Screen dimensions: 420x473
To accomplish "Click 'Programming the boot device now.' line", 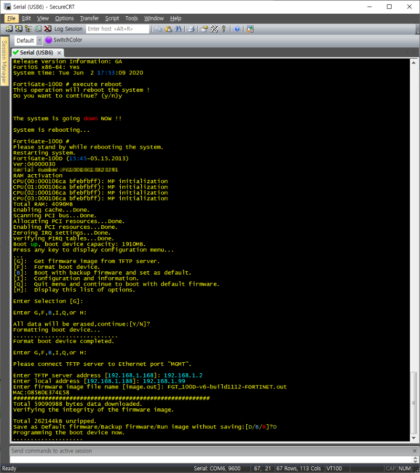I will 69,433.
